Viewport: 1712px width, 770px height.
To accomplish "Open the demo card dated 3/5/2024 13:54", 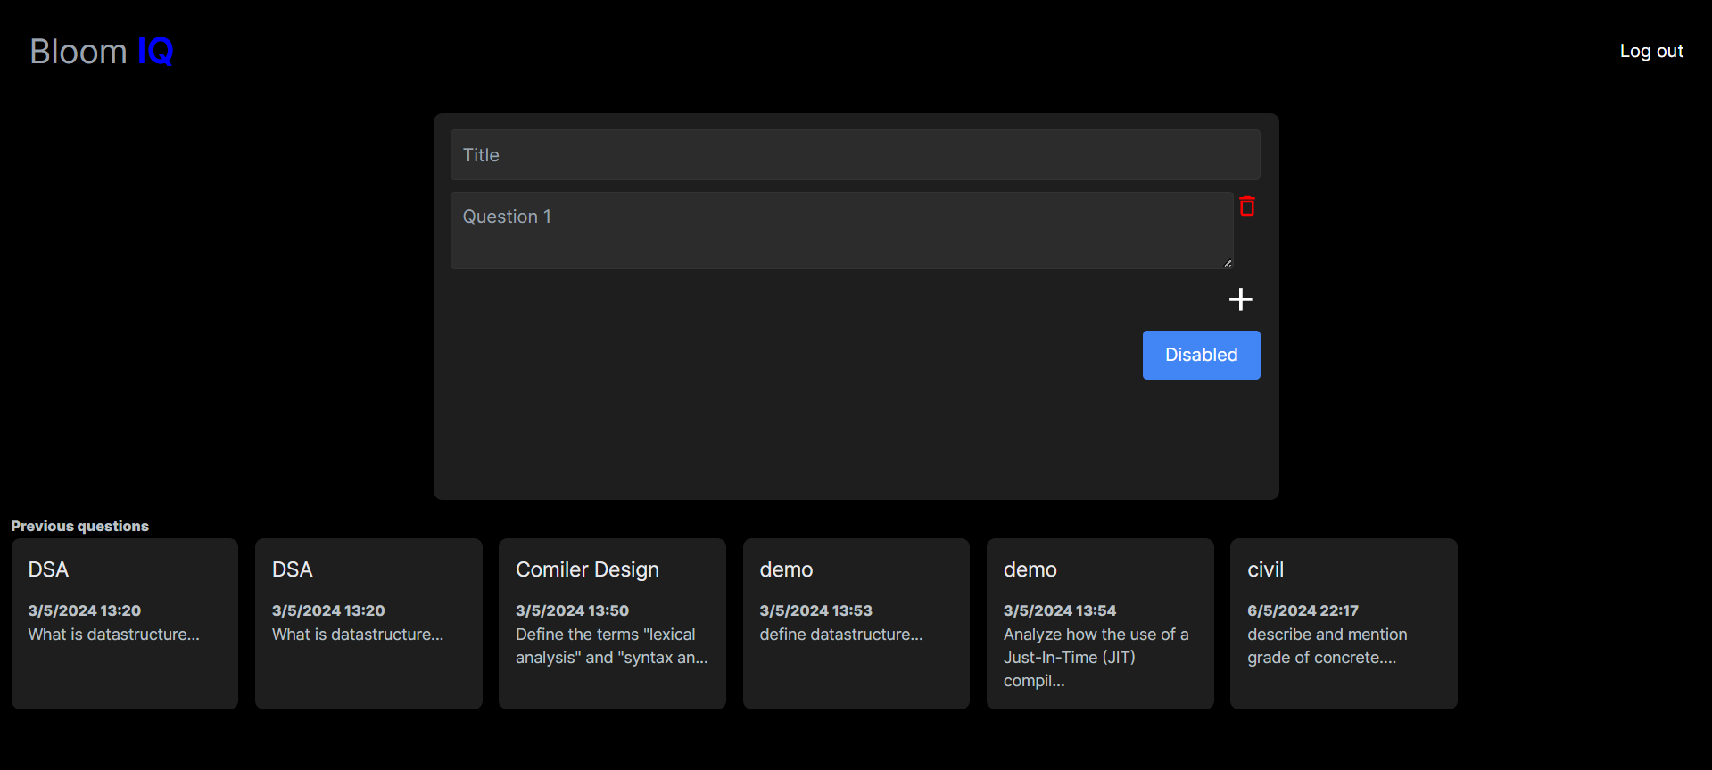I will coord(1100,624).
